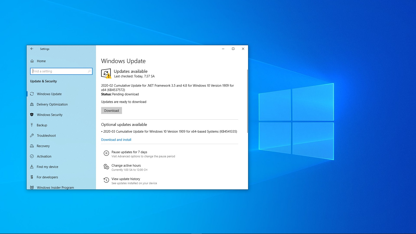Click the Troubleshoot wrench icon
Image resolution: width=416 pixels, height=234 pixels.
tap(32, 135)
